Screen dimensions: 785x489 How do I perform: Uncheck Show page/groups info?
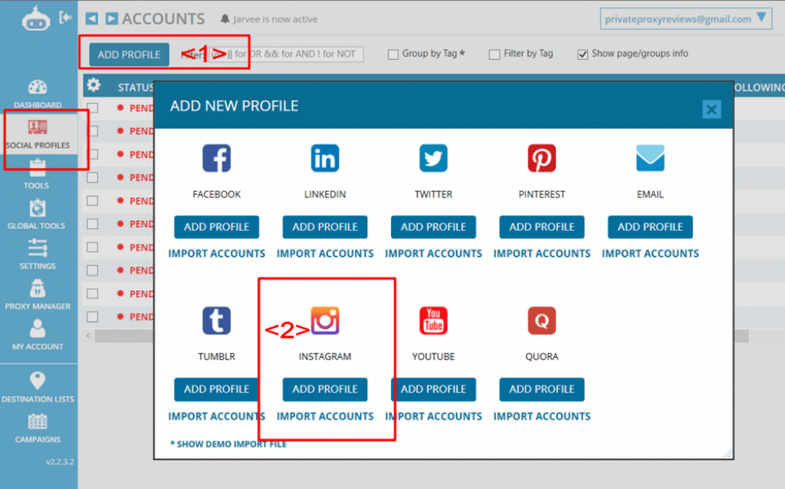point(583,54)
